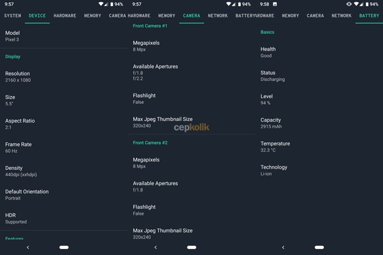Tap the Front Camera #2 section header
This screenshot has height=255, width=383.
click(x=150, y=143)
